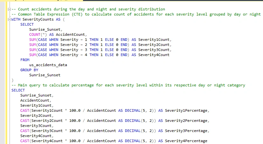Click the Severity2Count alias in the CTE
This screenshot has height=144, width=263.
point(154,45)
